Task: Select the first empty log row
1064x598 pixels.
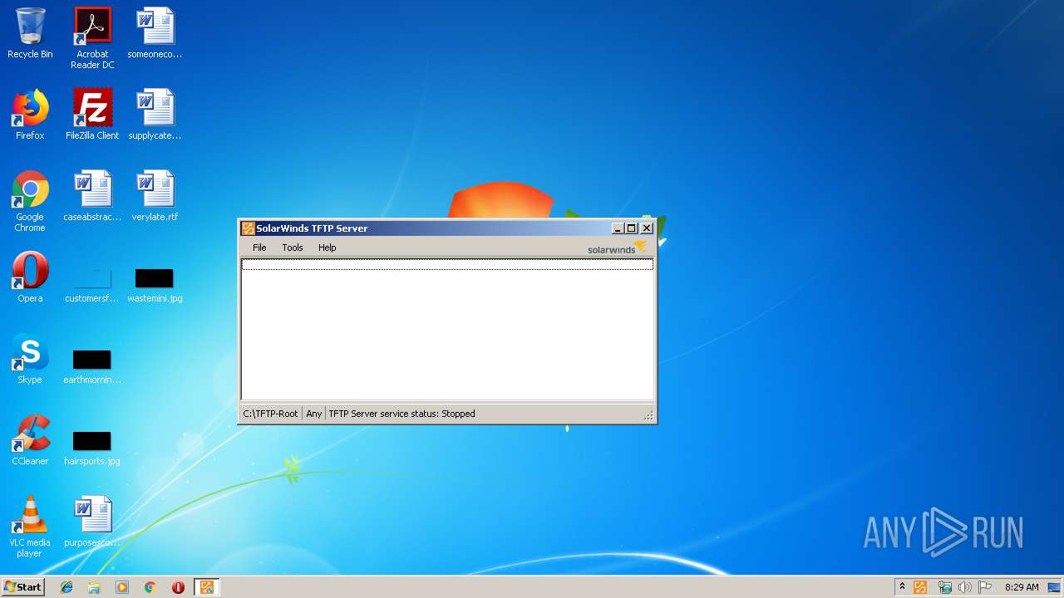Action: (447, 264)
